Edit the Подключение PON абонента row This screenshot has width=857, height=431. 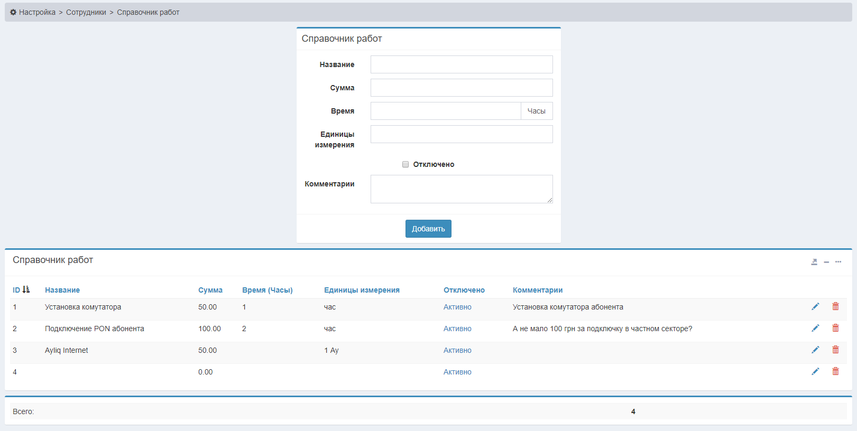815,329
